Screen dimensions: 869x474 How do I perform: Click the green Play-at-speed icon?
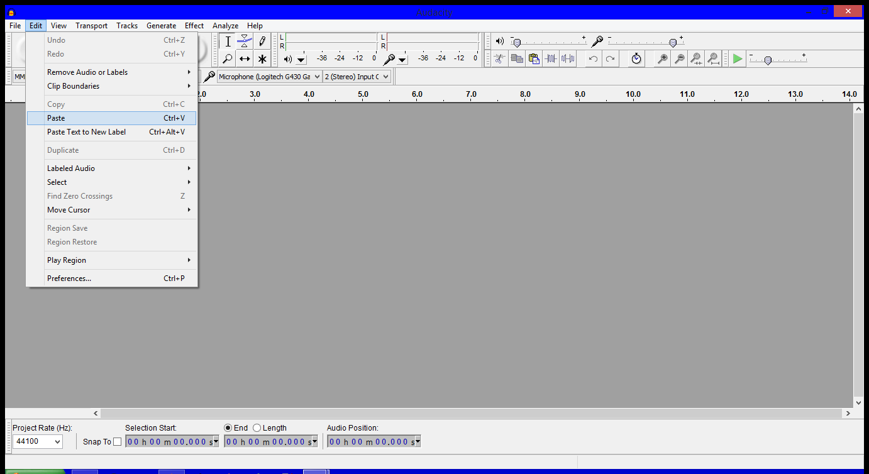pyautogui.click(x=738, y=58)
